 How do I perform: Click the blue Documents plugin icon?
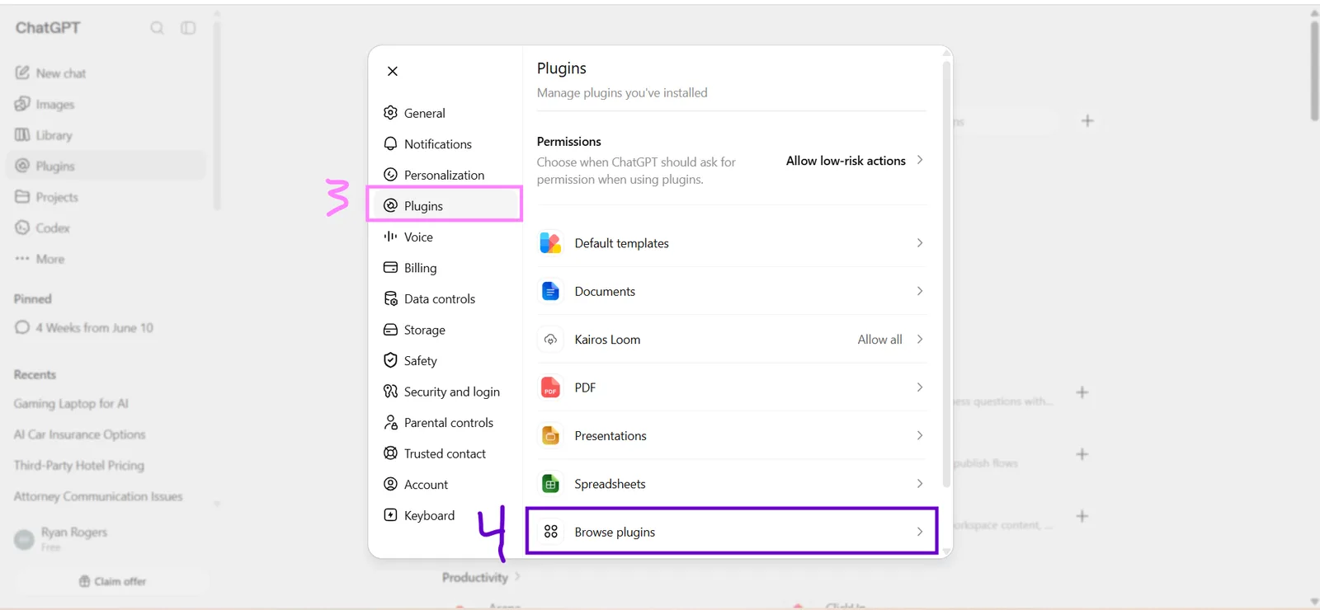point(550,291)
